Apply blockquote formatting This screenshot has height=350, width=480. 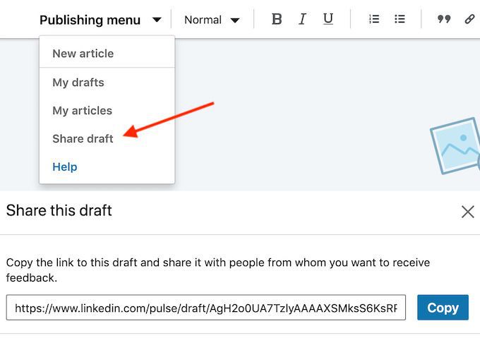(443, 20)
